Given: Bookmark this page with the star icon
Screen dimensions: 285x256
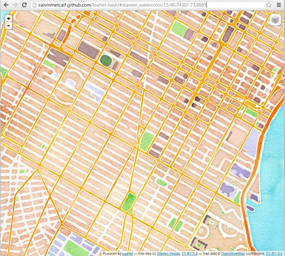Looking at the screenshot, I should [x=269, y=5].
